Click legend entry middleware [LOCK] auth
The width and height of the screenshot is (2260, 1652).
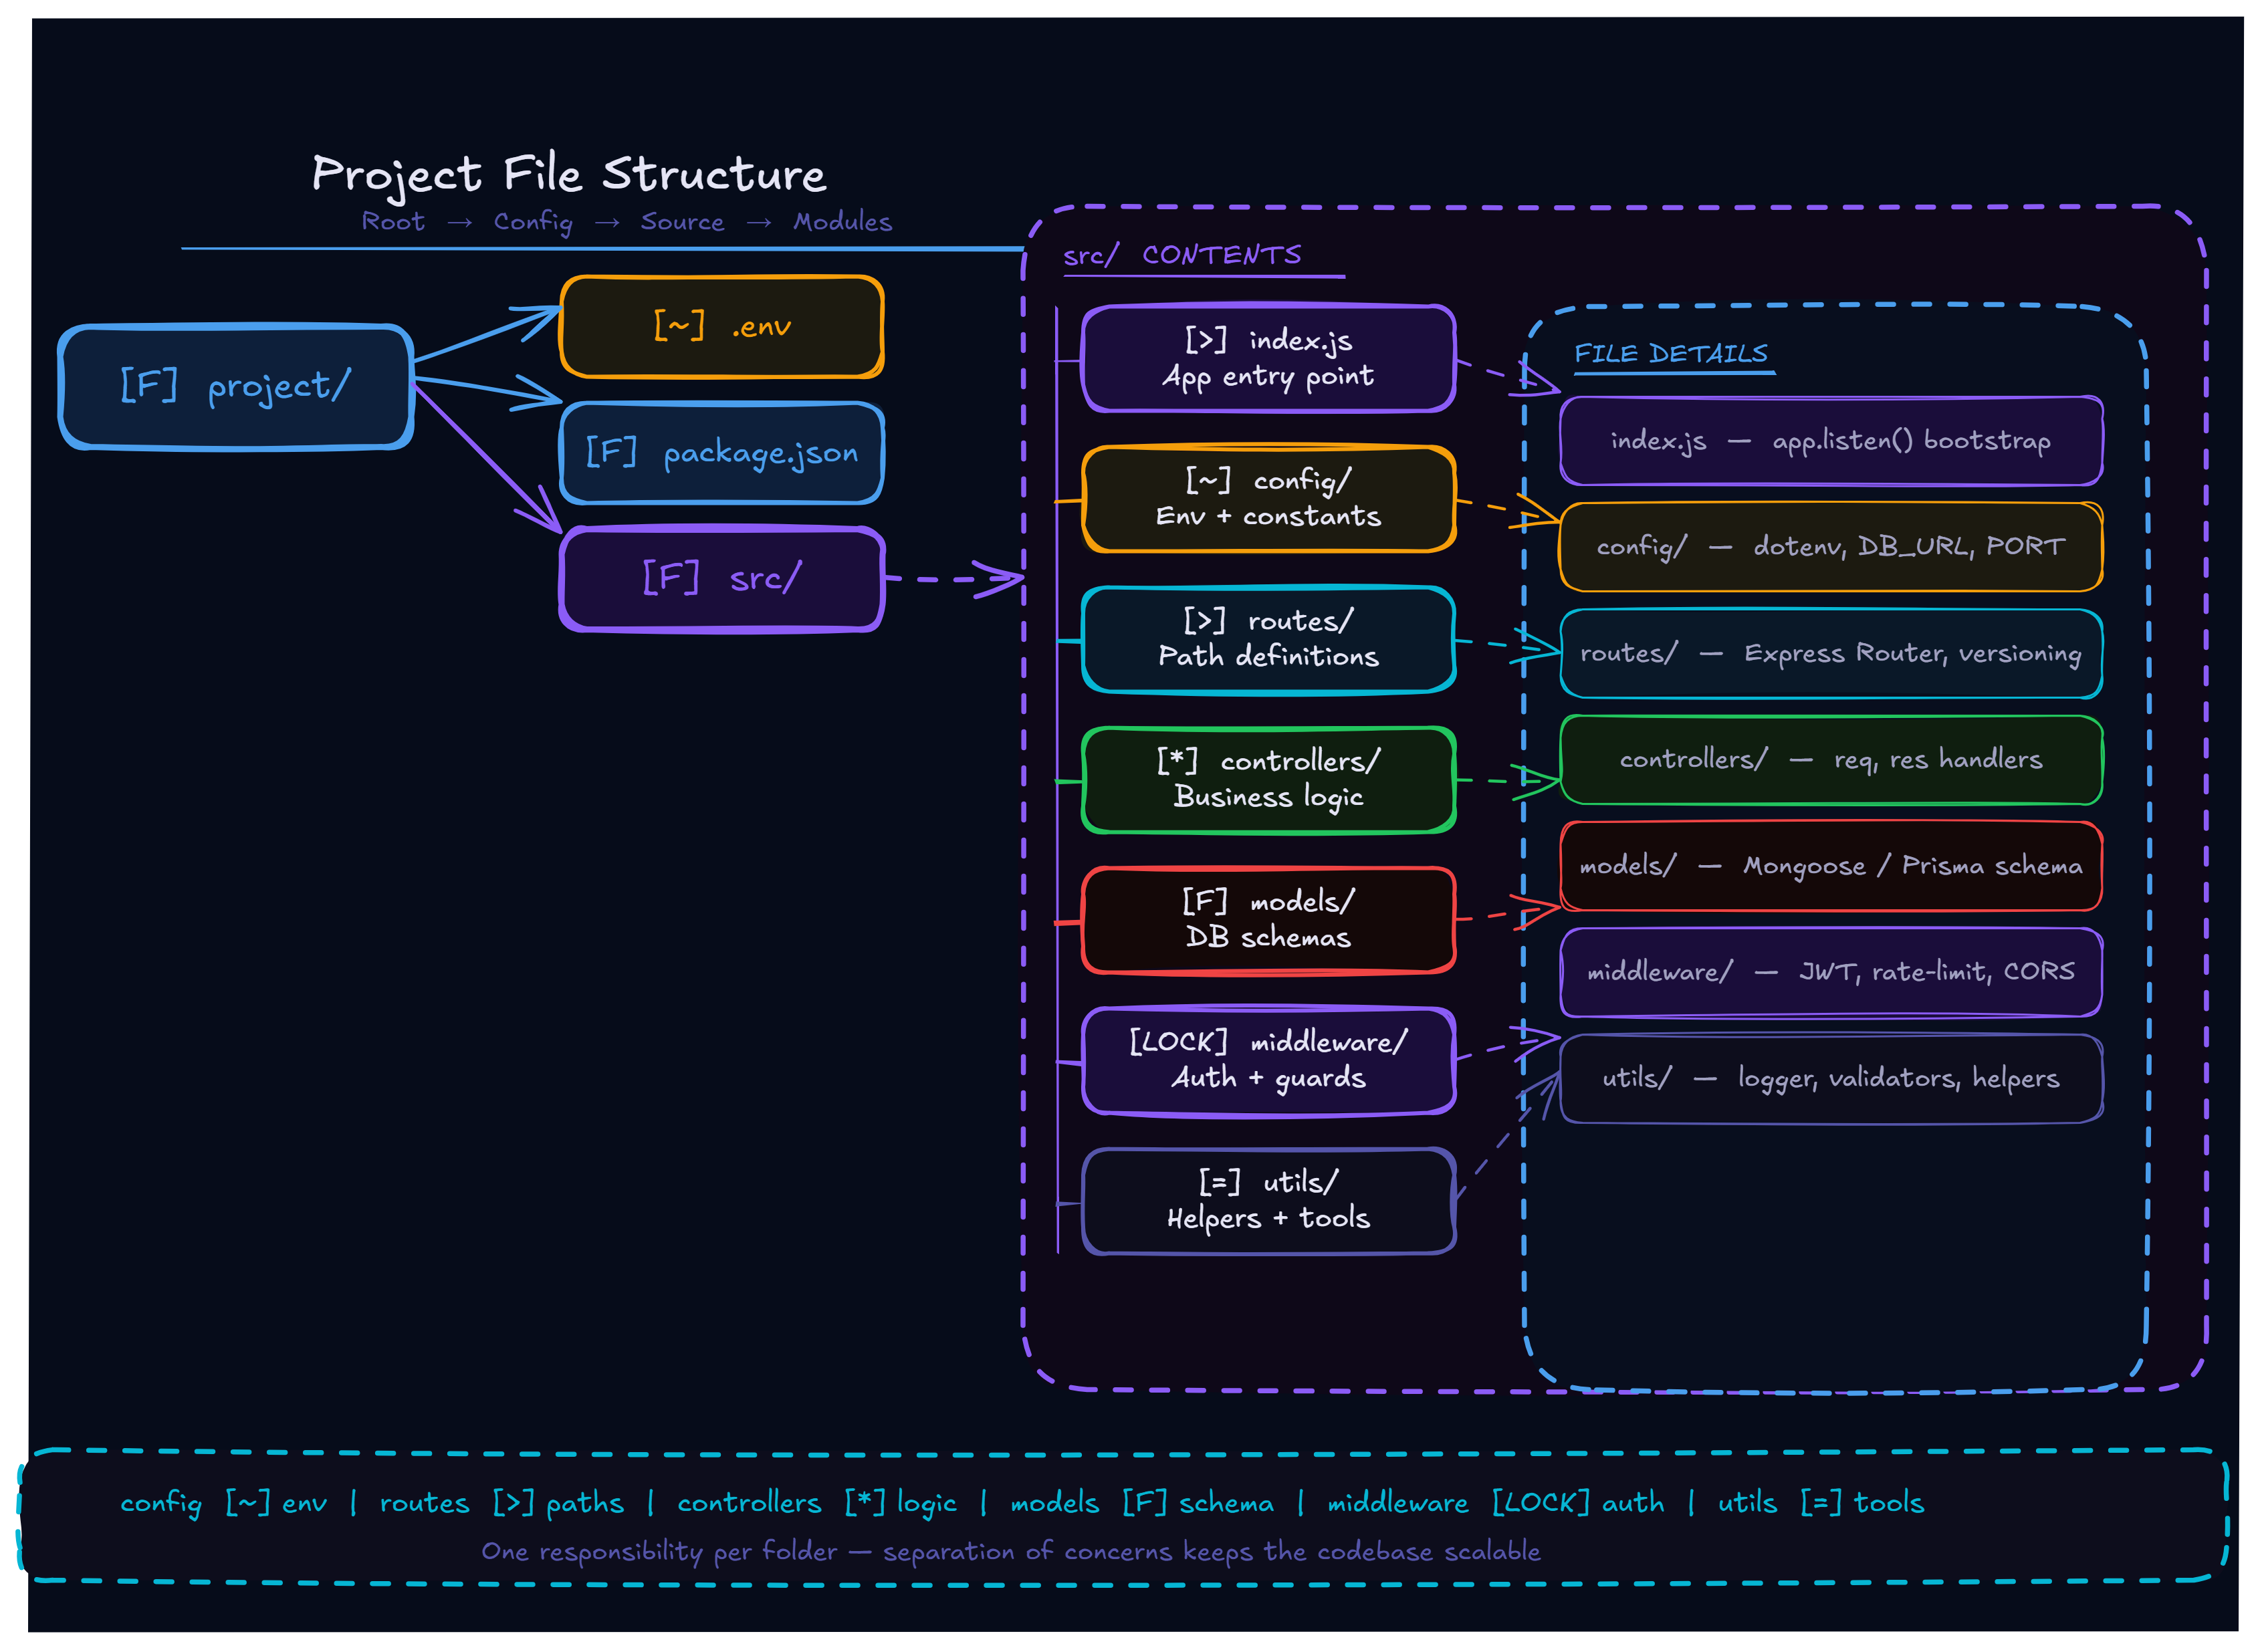(x=1496, y=1503)
